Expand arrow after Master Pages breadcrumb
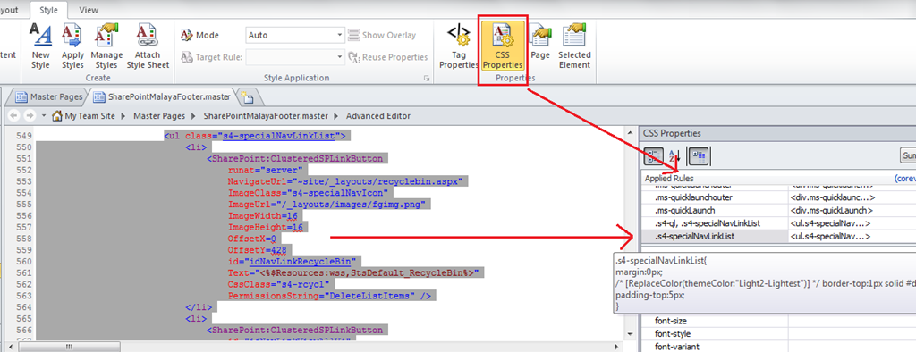The height and width of the screenshot is (352, 916). (x=193, y=115)
